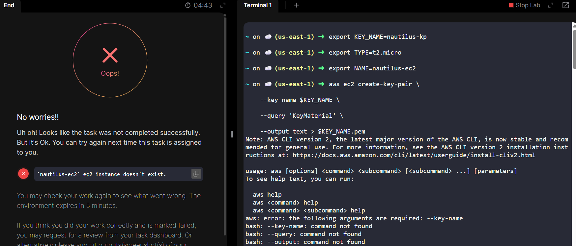The height and width of the screenshot is (246, 576).
Task: Click red error icon beside nautilus-ec2 message
Action: [x=23, y=174]
